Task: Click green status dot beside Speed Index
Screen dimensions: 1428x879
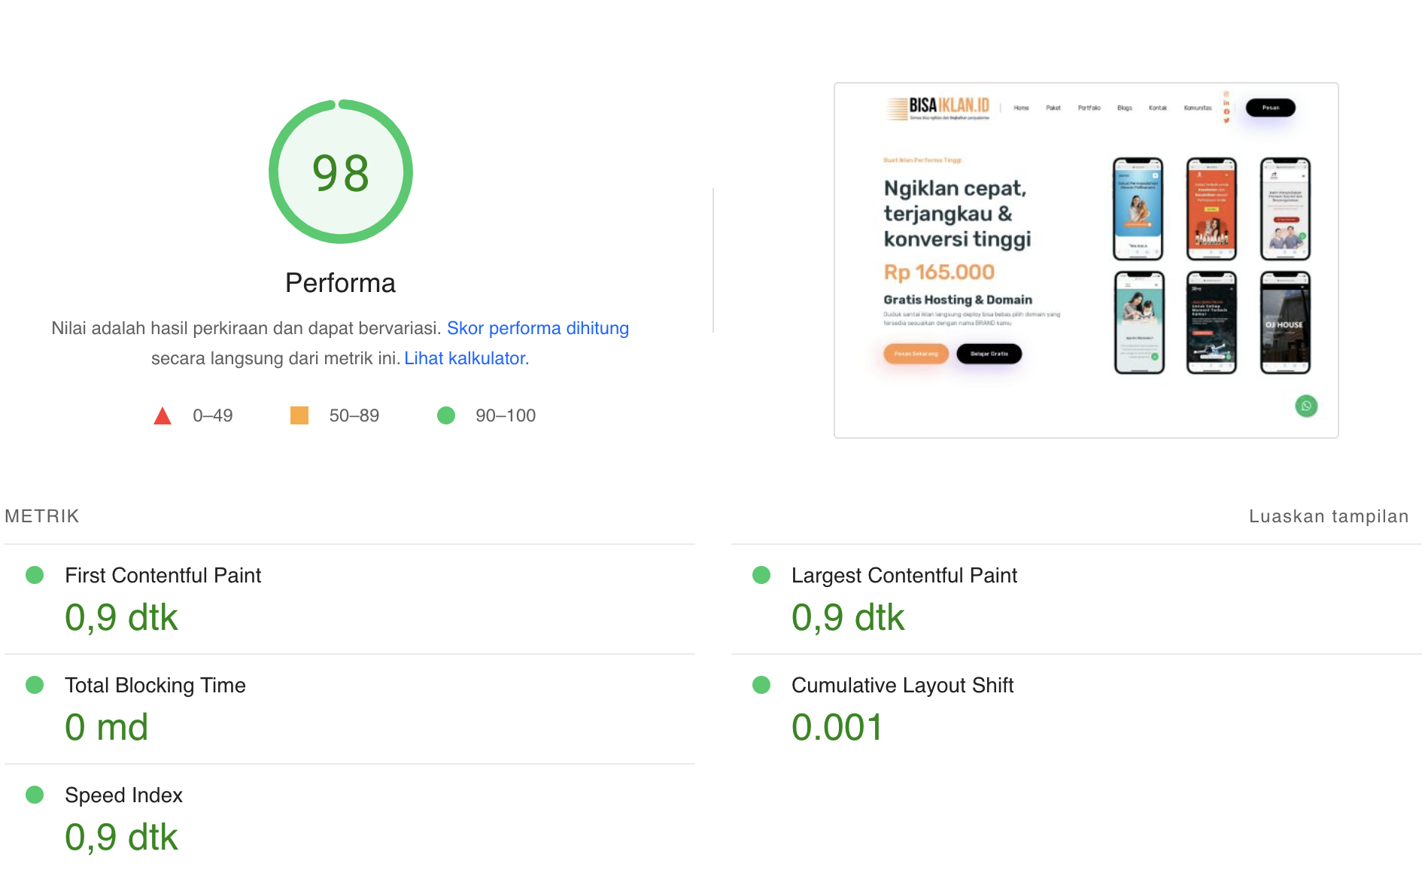Action: [x=35, y=795]
